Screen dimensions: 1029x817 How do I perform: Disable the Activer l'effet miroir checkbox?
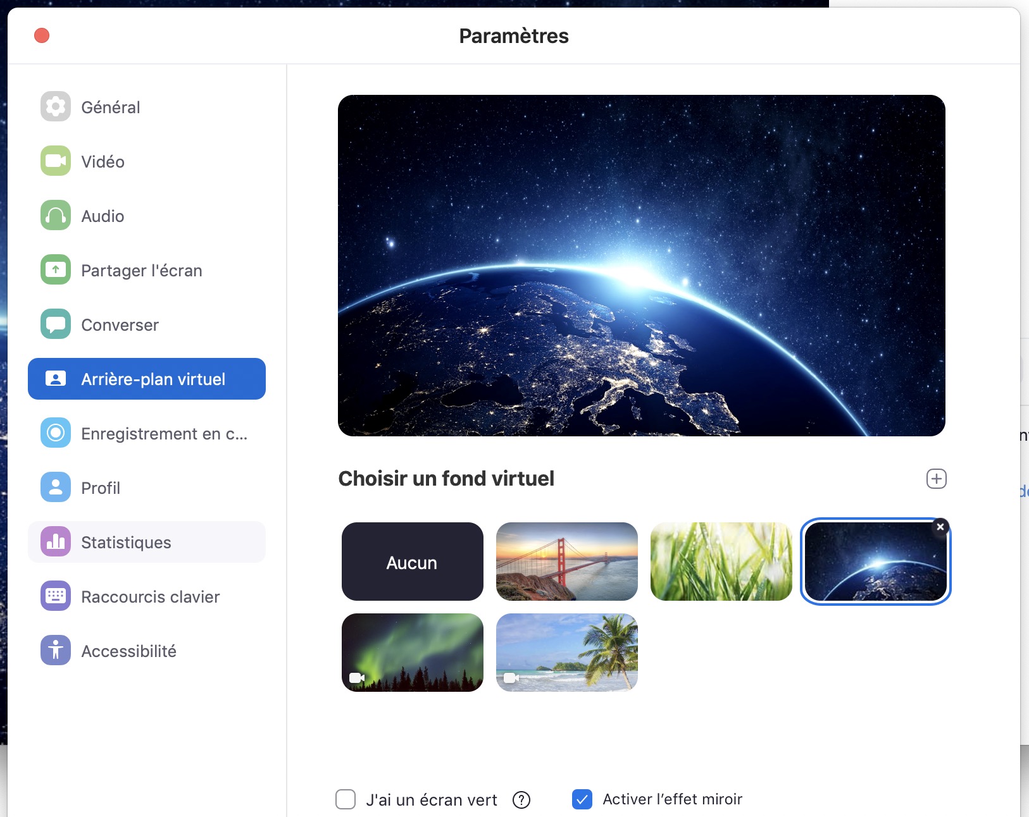click(x=582, y=799)
